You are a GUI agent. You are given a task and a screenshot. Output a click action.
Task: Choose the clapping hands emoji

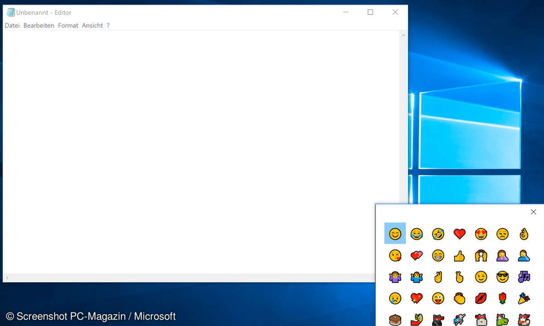pos(460,298)
